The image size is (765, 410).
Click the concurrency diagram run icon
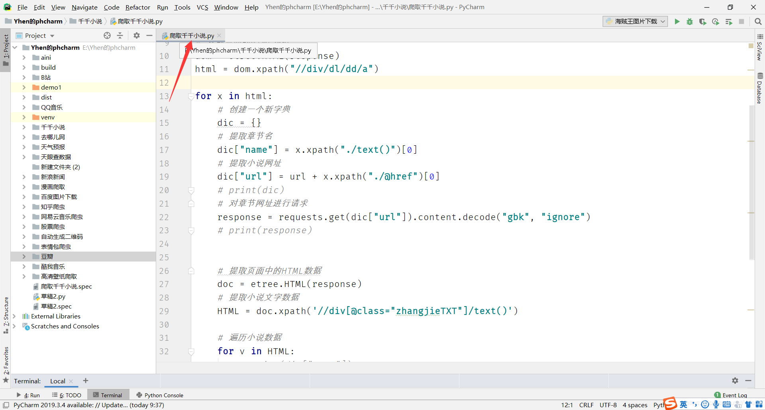729,21
